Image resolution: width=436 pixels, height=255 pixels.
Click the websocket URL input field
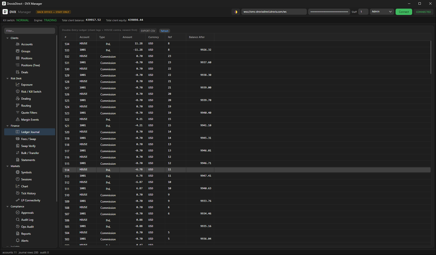coord(274,12)
